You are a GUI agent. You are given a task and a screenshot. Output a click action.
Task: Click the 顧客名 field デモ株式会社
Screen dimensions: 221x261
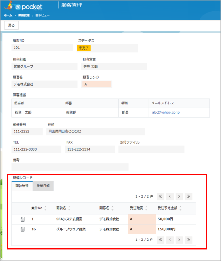click(x=45, y=84)
